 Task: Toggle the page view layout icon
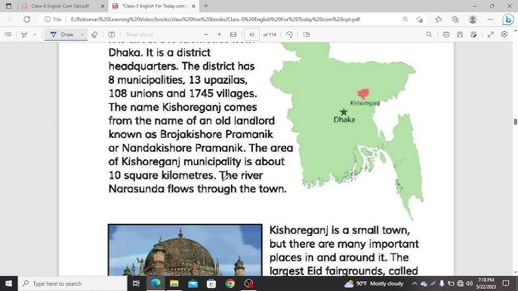pos(112,35)
